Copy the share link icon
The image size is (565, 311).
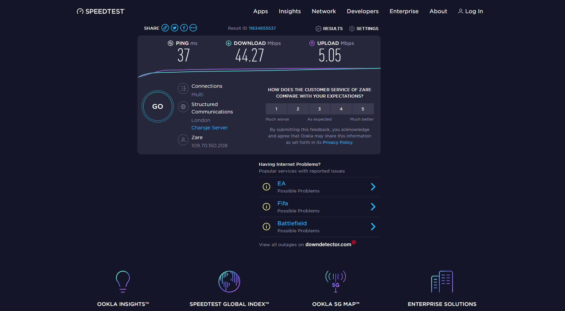coord(165,28)
